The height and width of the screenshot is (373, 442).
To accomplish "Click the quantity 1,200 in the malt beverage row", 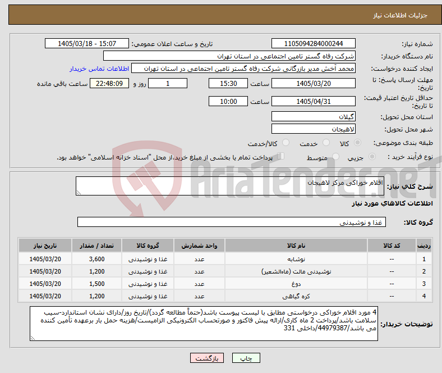I will pos(96,271).
